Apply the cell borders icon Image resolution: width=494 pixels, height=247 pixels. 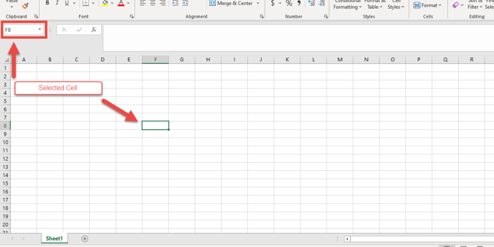(86, 3)
